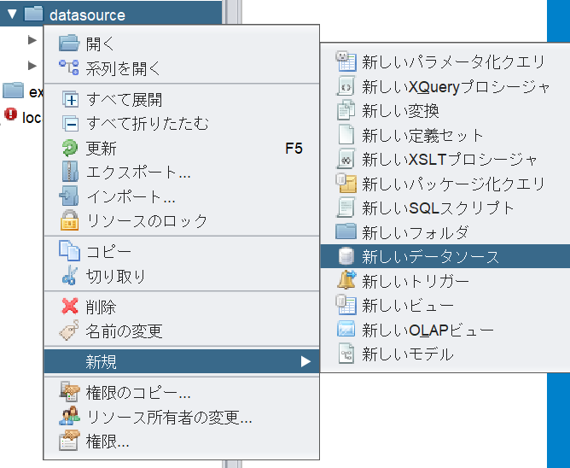570x468 pixels.
Task: Choose インポート... in the context menu
Action: pos(182,196)
